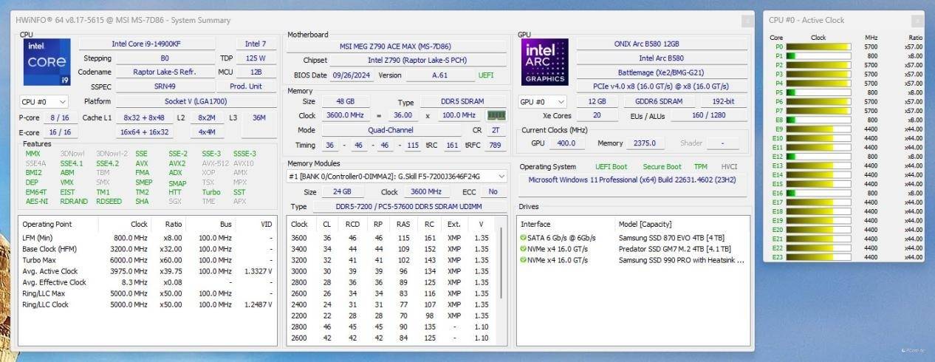
Task: Click the Intel Core i9 logo
Action: coord(46,63)
